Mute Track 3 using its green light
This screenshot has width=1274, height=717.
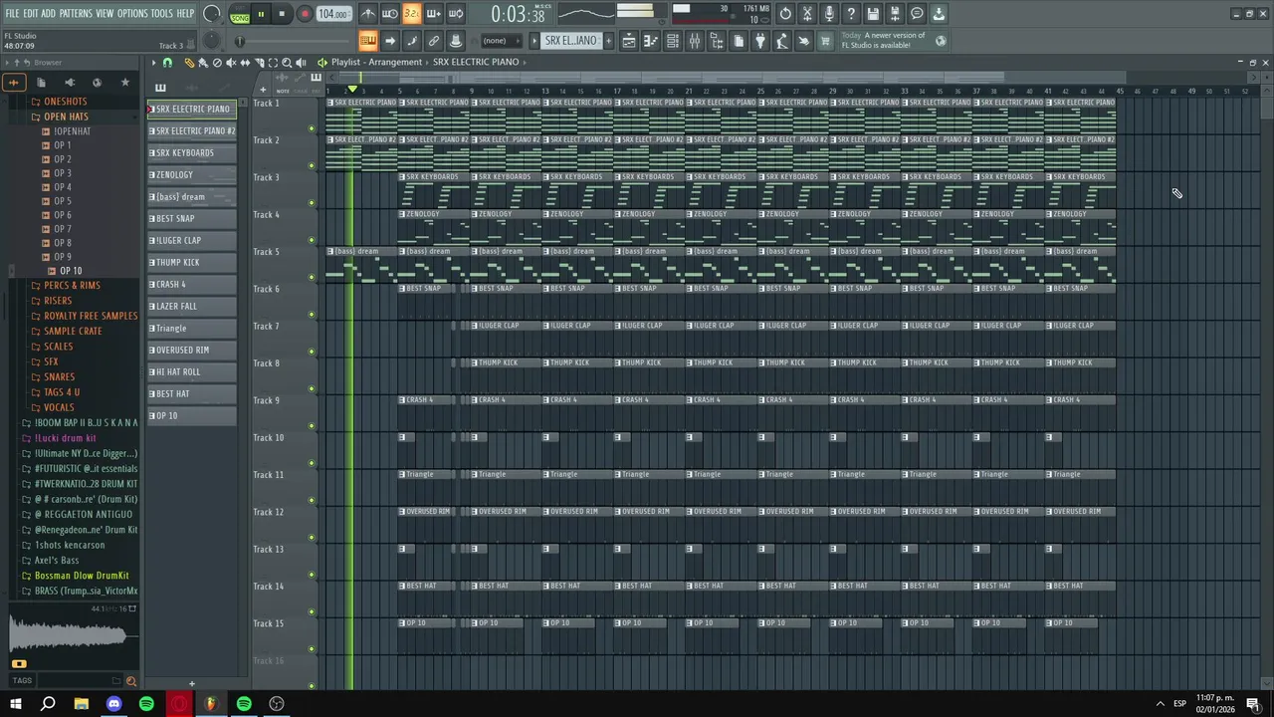tap(312, 203)
